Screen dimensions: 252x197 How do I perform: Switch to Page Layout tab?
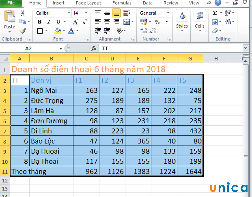[x=88, y=3]
